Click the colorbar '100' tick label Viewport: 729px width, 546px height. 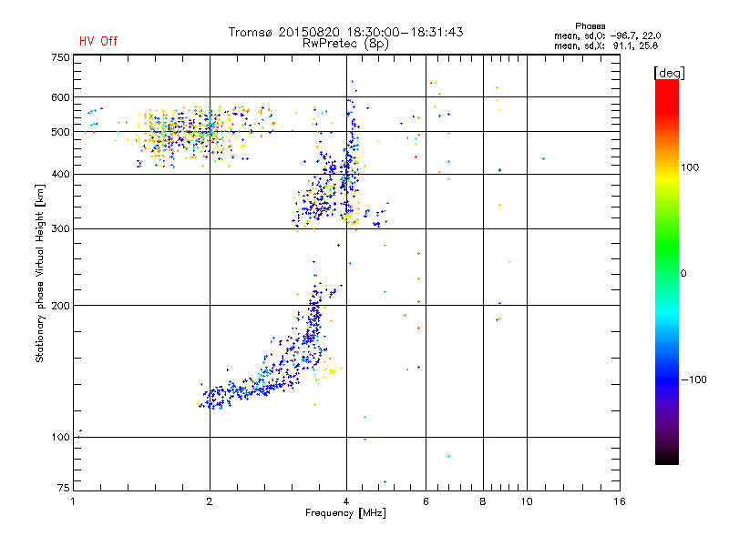coord(690,167)
